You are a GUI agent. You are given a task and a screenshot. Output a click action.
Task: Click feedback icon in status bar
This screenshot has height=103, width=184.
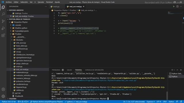(177, 102)
